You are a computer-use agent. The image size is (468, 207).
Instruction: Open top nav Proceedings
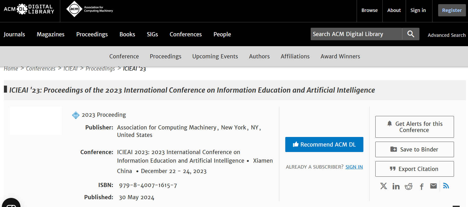coord(92,34)
